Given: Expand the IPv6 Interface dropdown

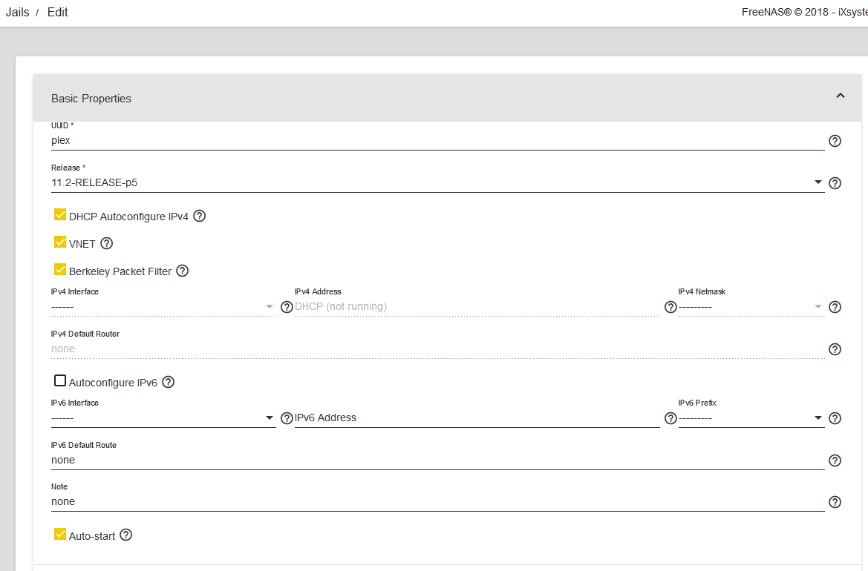Looking at the screenshot, I should 163,418.
